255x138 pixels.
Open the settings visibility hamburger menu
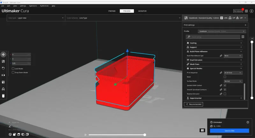click(243, 37)
